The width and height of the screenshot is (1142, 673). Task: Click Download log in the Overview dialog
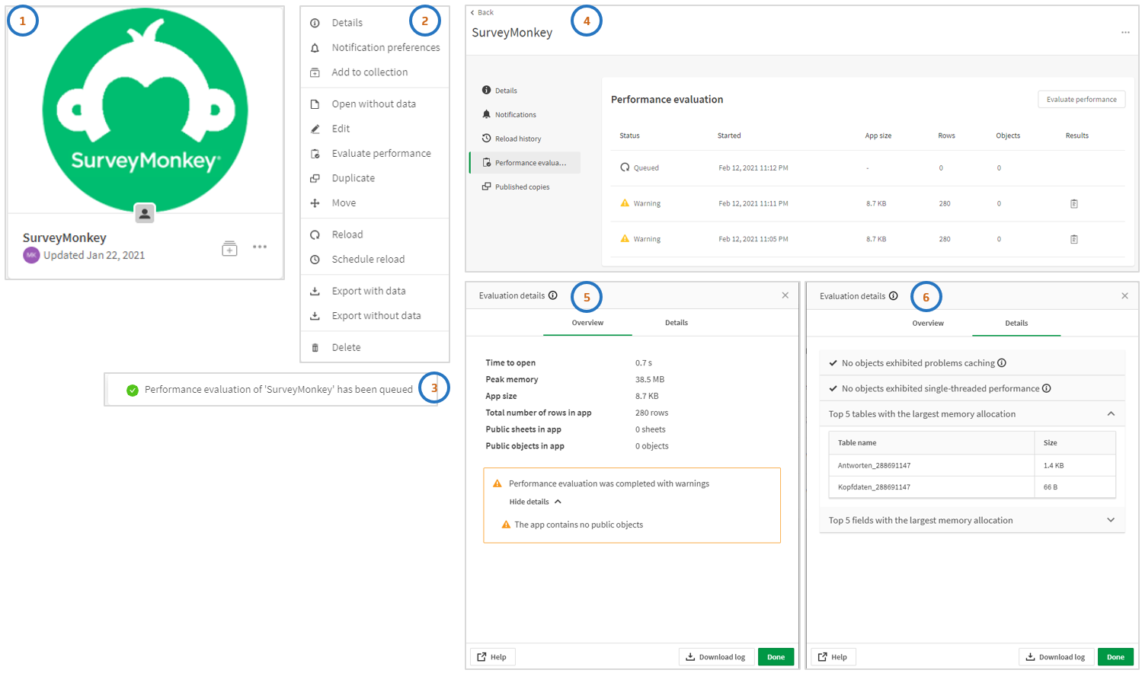pos(716,657)
